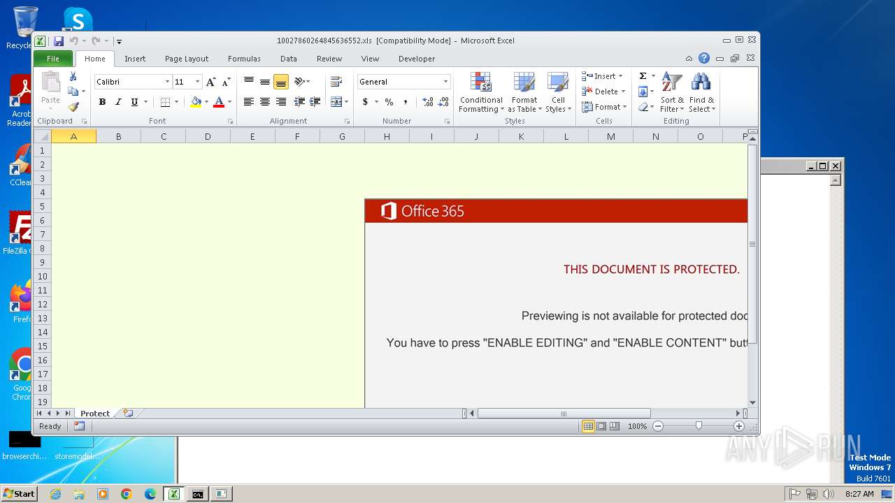Switch to the Formulas tab

click(x=244, y=59)
